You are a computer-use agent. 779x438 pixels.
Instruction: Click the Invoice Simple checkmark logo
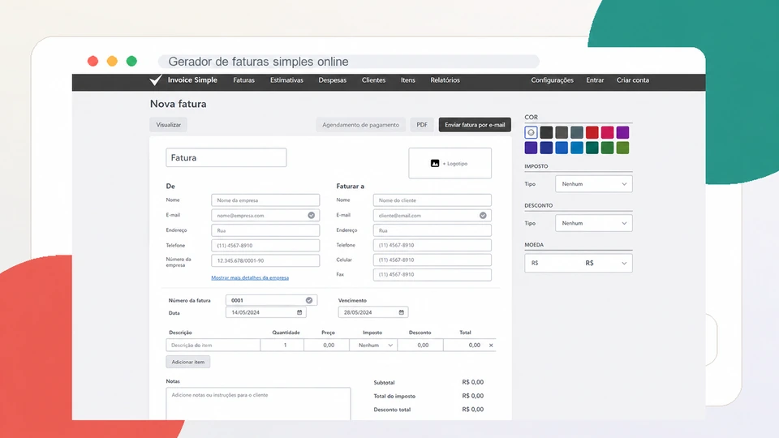pyautogui.click(x=156, y=80)
